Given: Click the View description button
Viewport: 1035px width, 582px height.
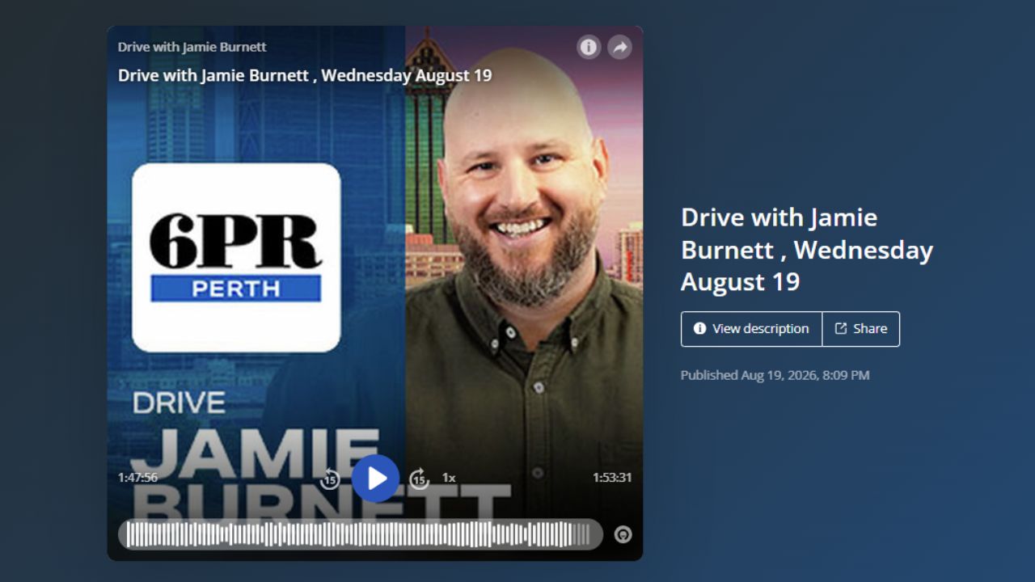Looking at the screenshot, I should click(751, 329).
